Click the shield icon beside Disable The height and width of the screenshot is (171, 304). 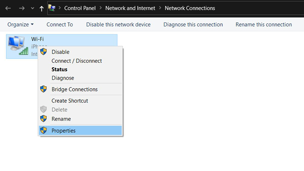[x=44, y=52]
